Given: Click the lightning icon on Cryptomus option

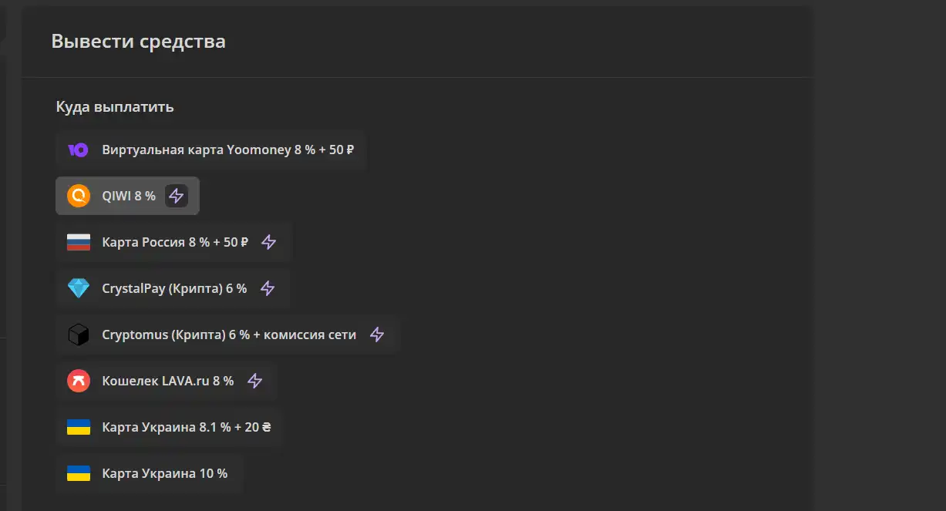Looking at the screenshot, I should coord(377,335).
